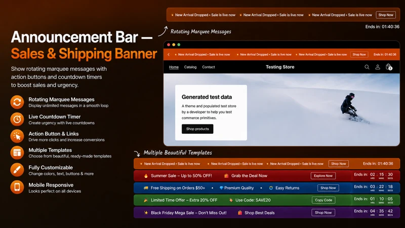
Task: Open Contact in store navigation
Action: tap(209, 67)
